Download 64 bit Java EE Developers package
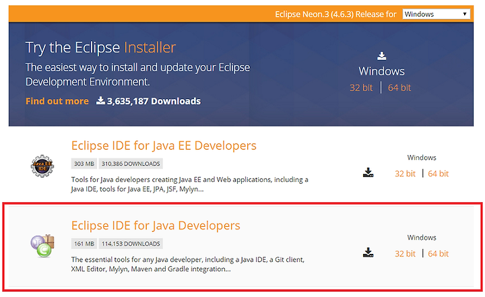The height and width of the screenshot is (297, 485). click(438, 174)
